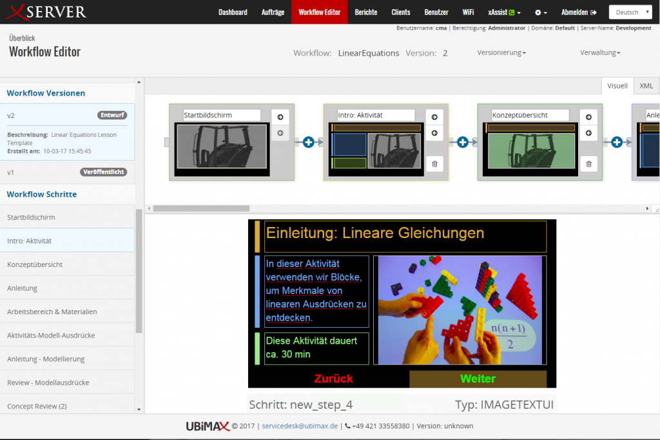Open Berichte in the top navigation
This screenshot has height=440, width=660.
click(366, 12)
